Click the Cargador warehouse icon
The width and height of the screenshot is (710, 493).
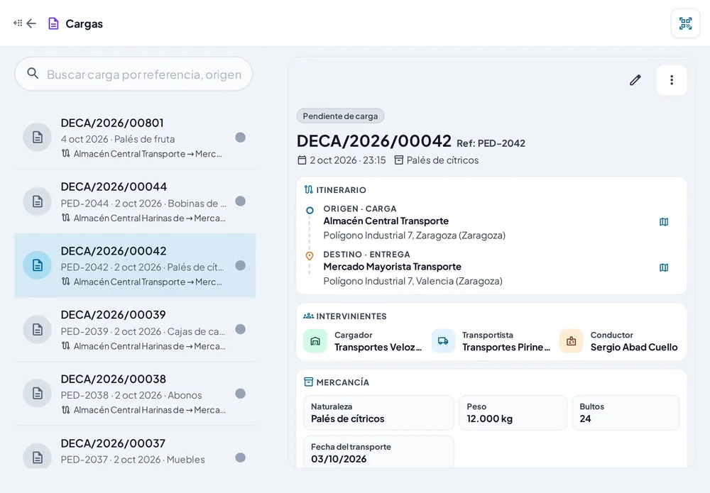point(315,341)
